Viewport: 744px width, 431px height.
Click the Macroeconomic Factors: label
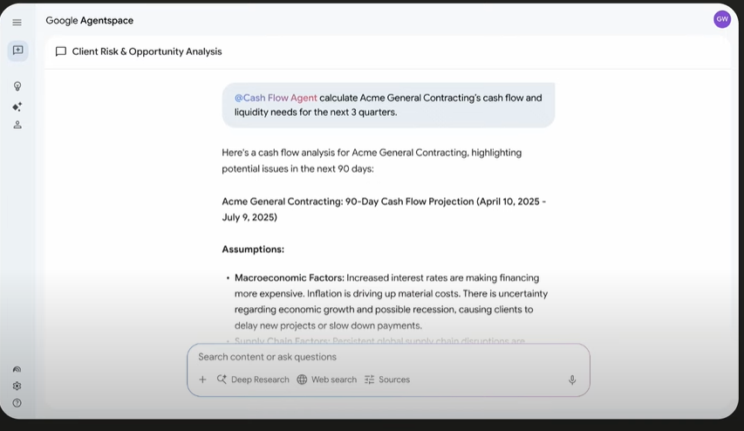[x=290, y=277]
